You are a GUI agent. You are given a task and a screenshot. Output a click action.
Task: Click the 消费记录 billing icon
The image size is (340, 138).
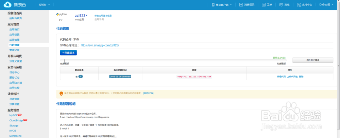[x=241, y=4]
